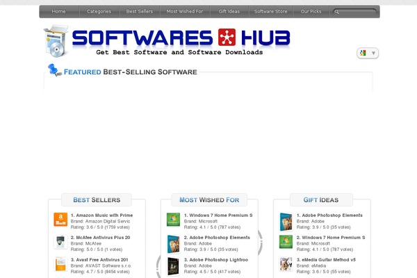The image size is (417, 278).
Task: Click 'Rating: 4.5 / 5.0 (417 votes)' text
Action: 212,272
